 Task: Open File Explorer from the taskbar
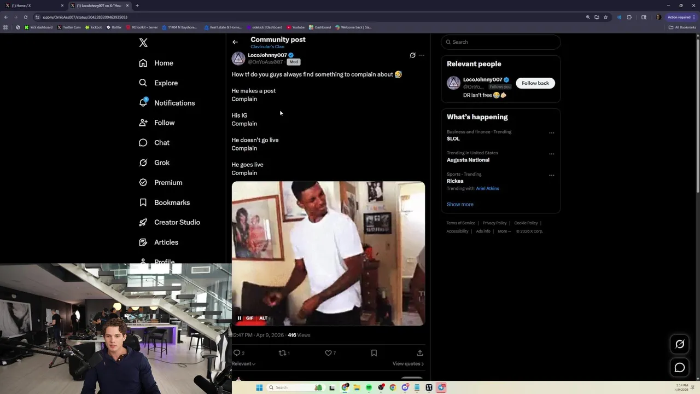357,387
